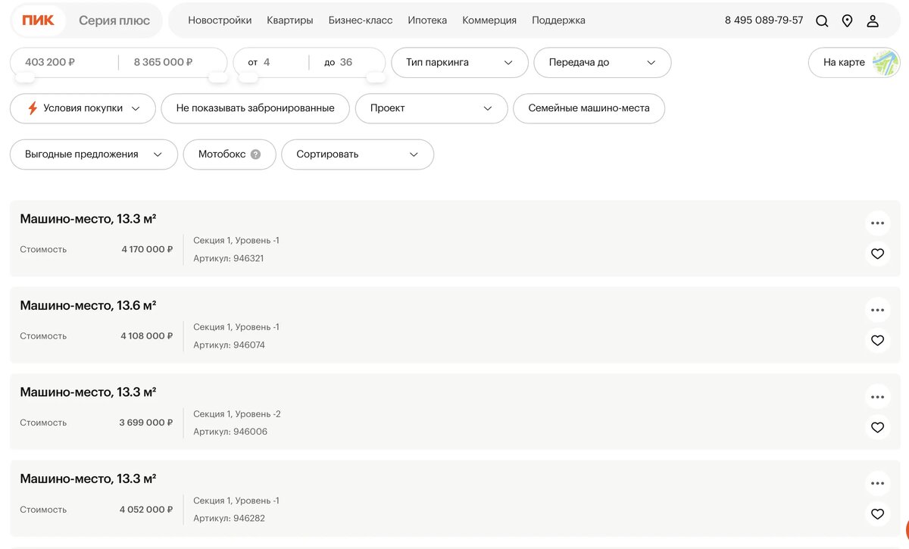Click text Артикул: 946321
This screenshot has height=549, width=909.
coord(229,258)
